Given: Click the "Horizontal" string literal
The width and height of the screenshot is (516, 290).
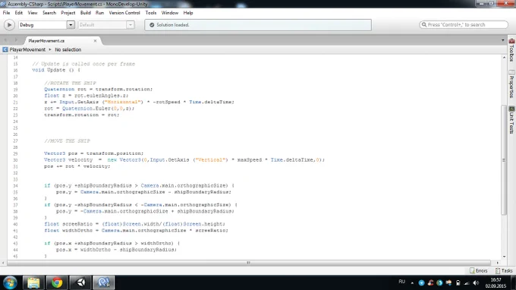Looking at the screenshot, I should tap(123, 102).
